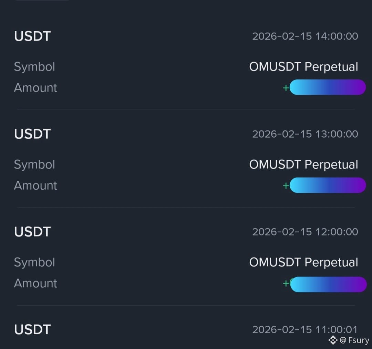Click the timestamp 2026-02-15 11:00:01
372x349 pixels.
pyautogui.click(x=305, y=330)
